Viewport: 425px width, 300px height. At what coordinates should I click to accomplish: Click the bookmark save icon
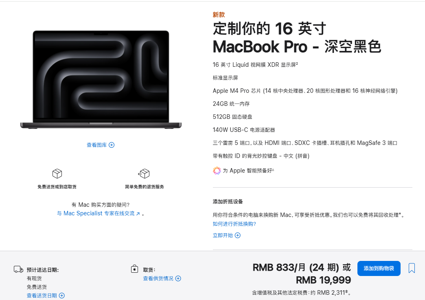coord(412,268)
